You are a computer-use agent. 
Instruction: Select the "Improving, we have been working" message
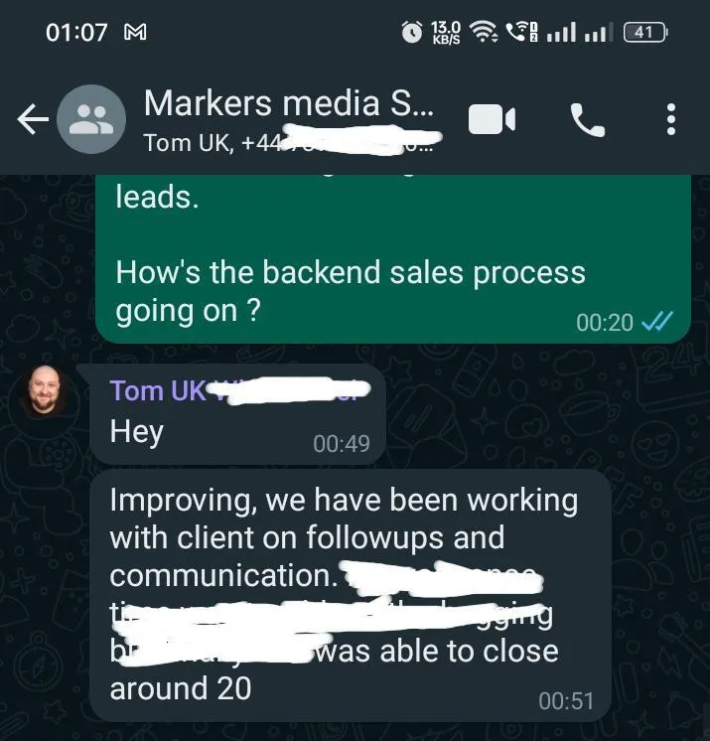tap(351, 595)
